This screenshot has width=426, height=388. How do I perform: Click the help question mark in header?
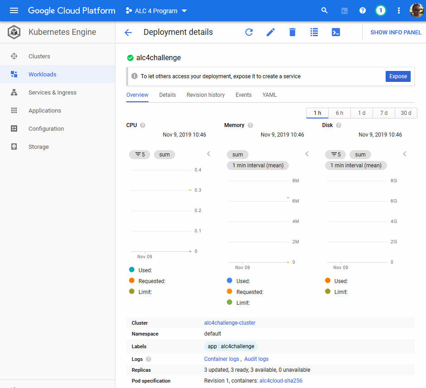[363, 10]
